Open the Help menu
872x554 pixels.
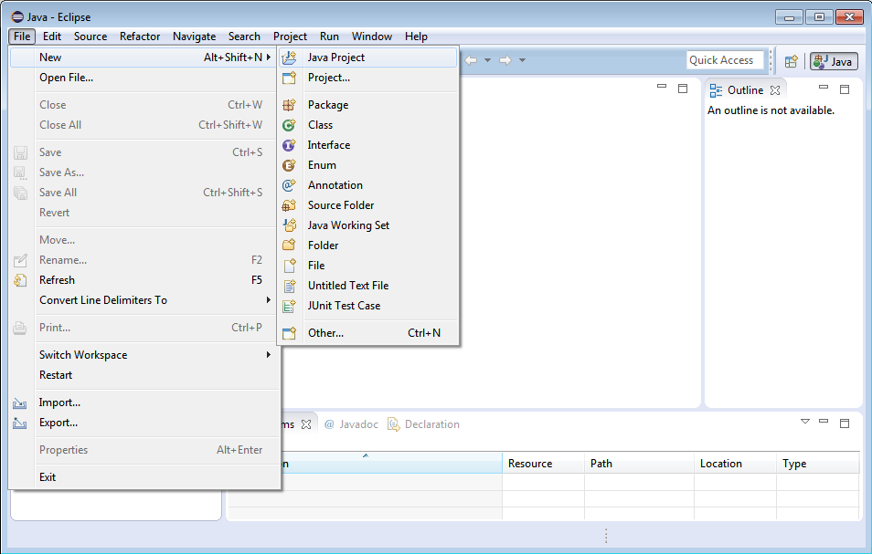[x=416, y=37]
